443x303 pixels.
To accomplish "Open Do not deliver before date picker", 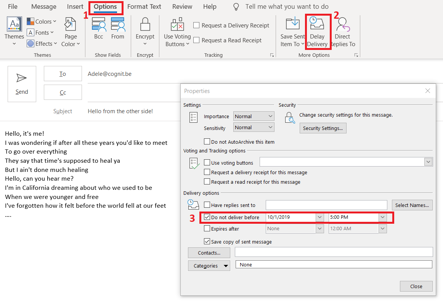I will (x=319, y=217).
